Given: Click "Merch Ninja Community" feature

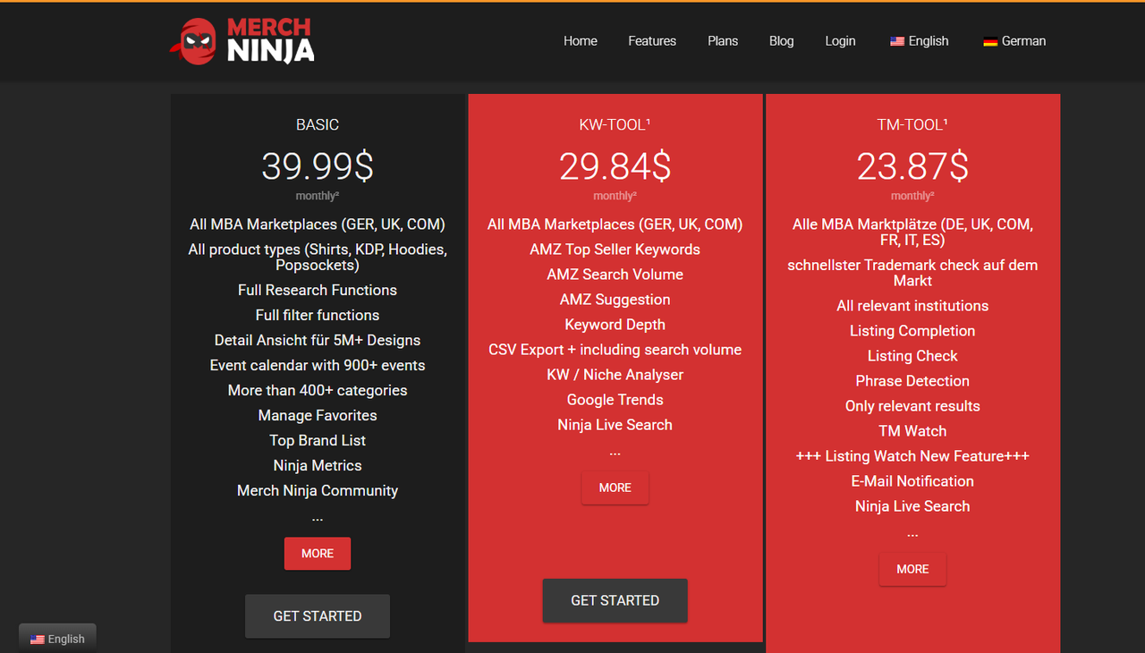Looking at the screenshot, I should (x=318, y=490).
